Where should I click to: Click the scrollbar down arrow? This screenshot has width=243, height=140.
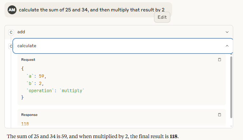[231, 126]
